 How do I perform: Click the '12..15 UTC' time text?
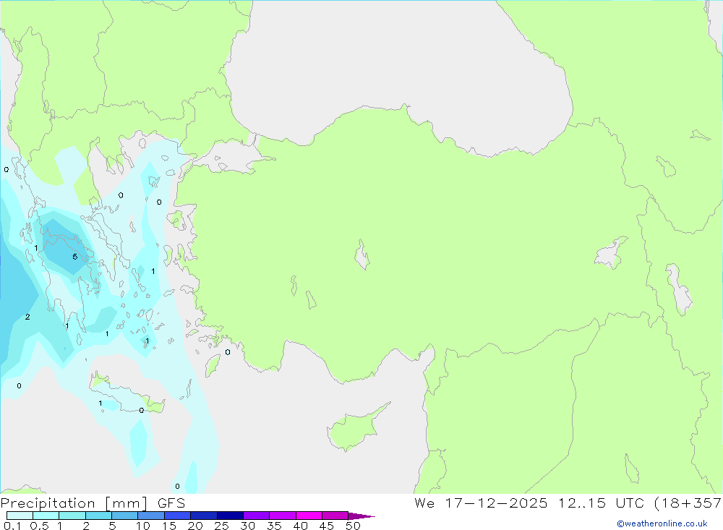[x=602, y=503]
